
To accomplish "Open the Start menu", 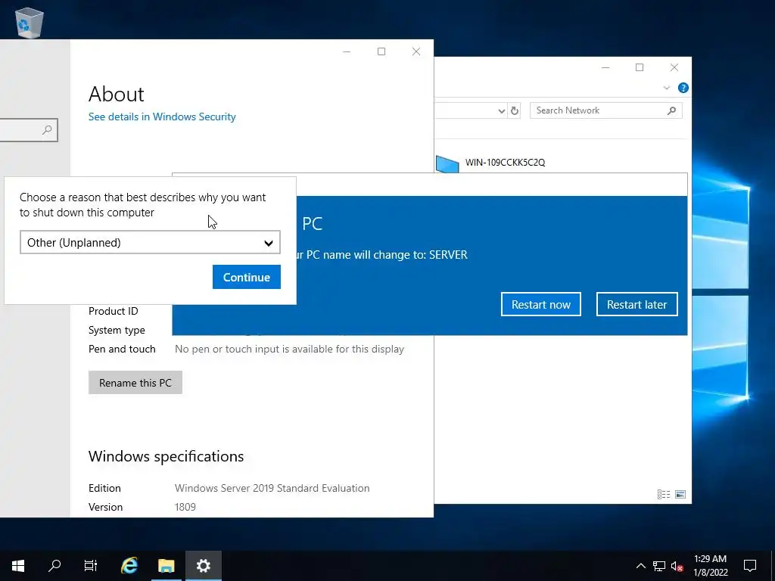I will 18,565.
